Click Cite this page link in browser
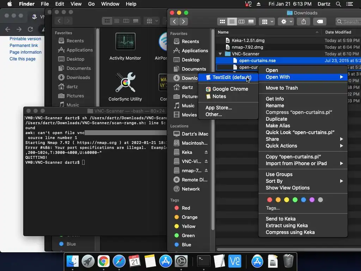Viewport: 361px width, 271px height. coord(23,59)
